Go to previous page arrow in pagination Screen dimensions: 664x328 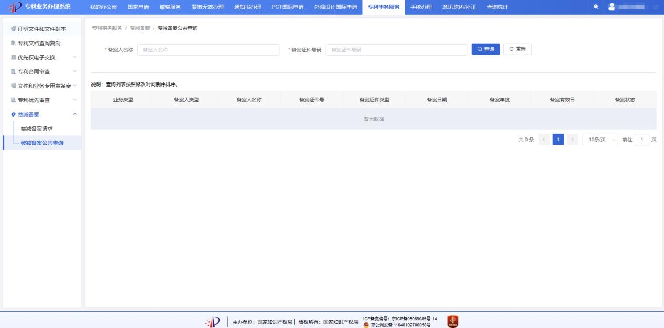coord(544,139)
